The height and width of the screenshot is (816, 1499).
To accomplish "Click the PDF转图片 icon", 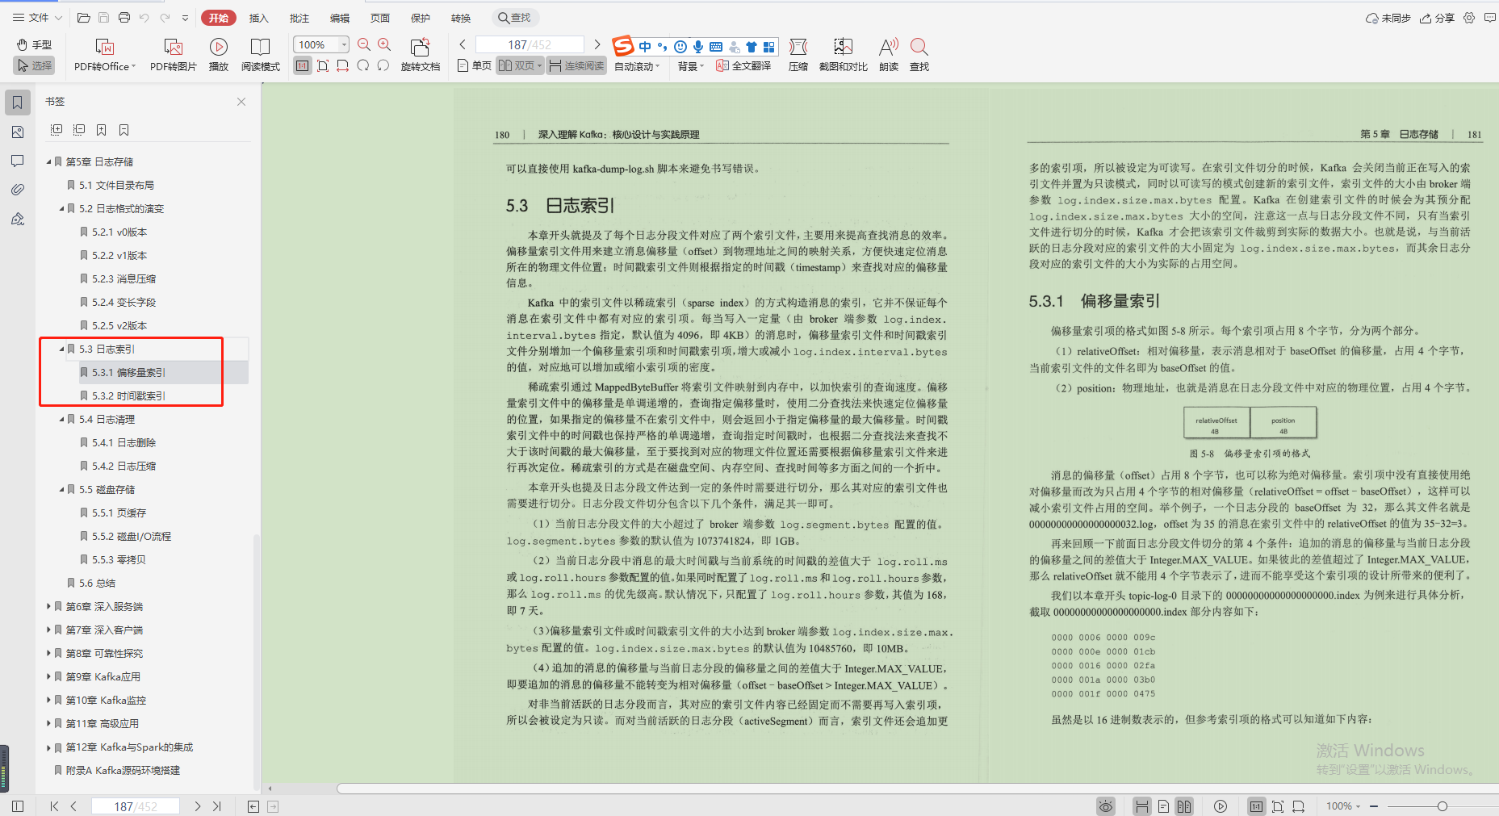I will [173, 47].
